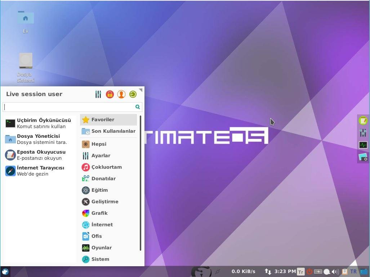The width and height of the screenshot is (370, 277).
Task: Click the orange switch user icon
Action: [121, 94]
